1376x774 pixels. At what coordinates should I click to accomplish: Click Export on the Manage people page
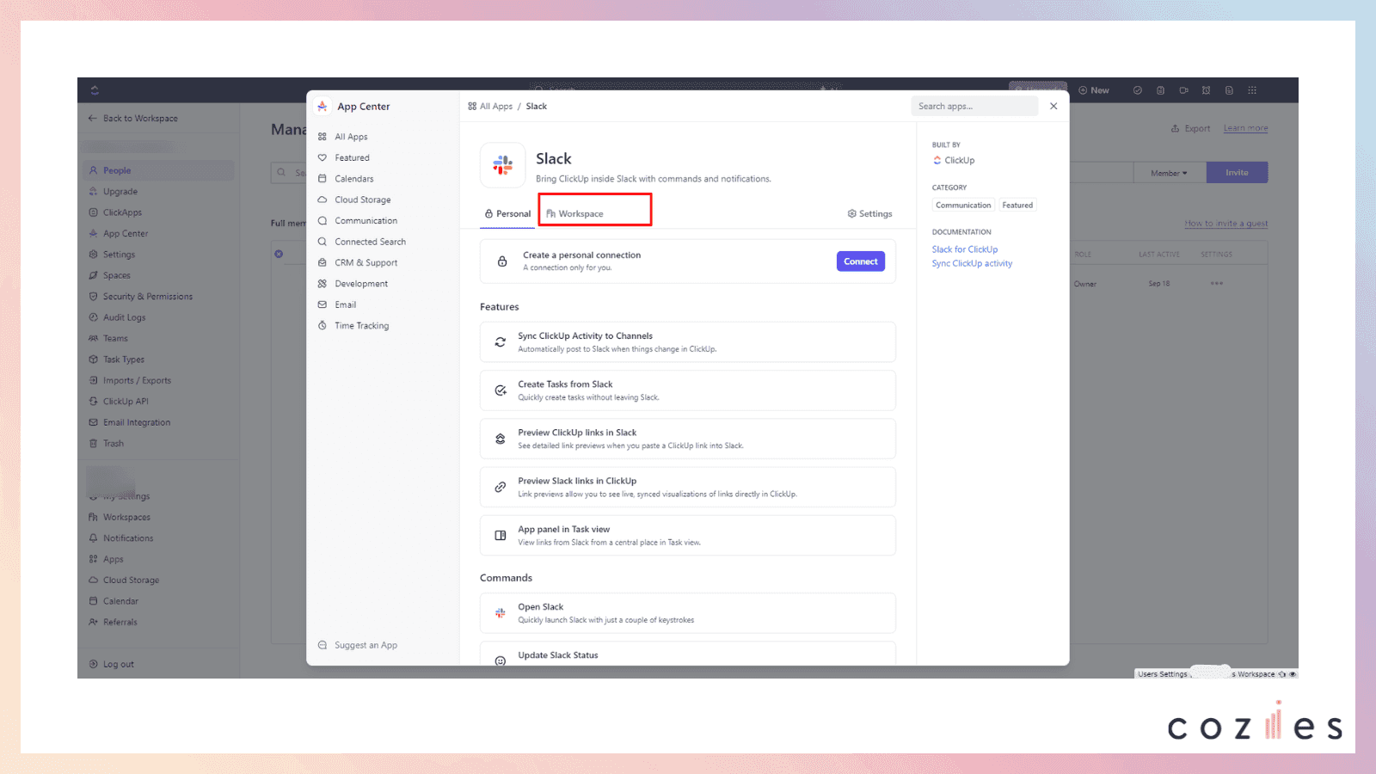coord(1190,128)
